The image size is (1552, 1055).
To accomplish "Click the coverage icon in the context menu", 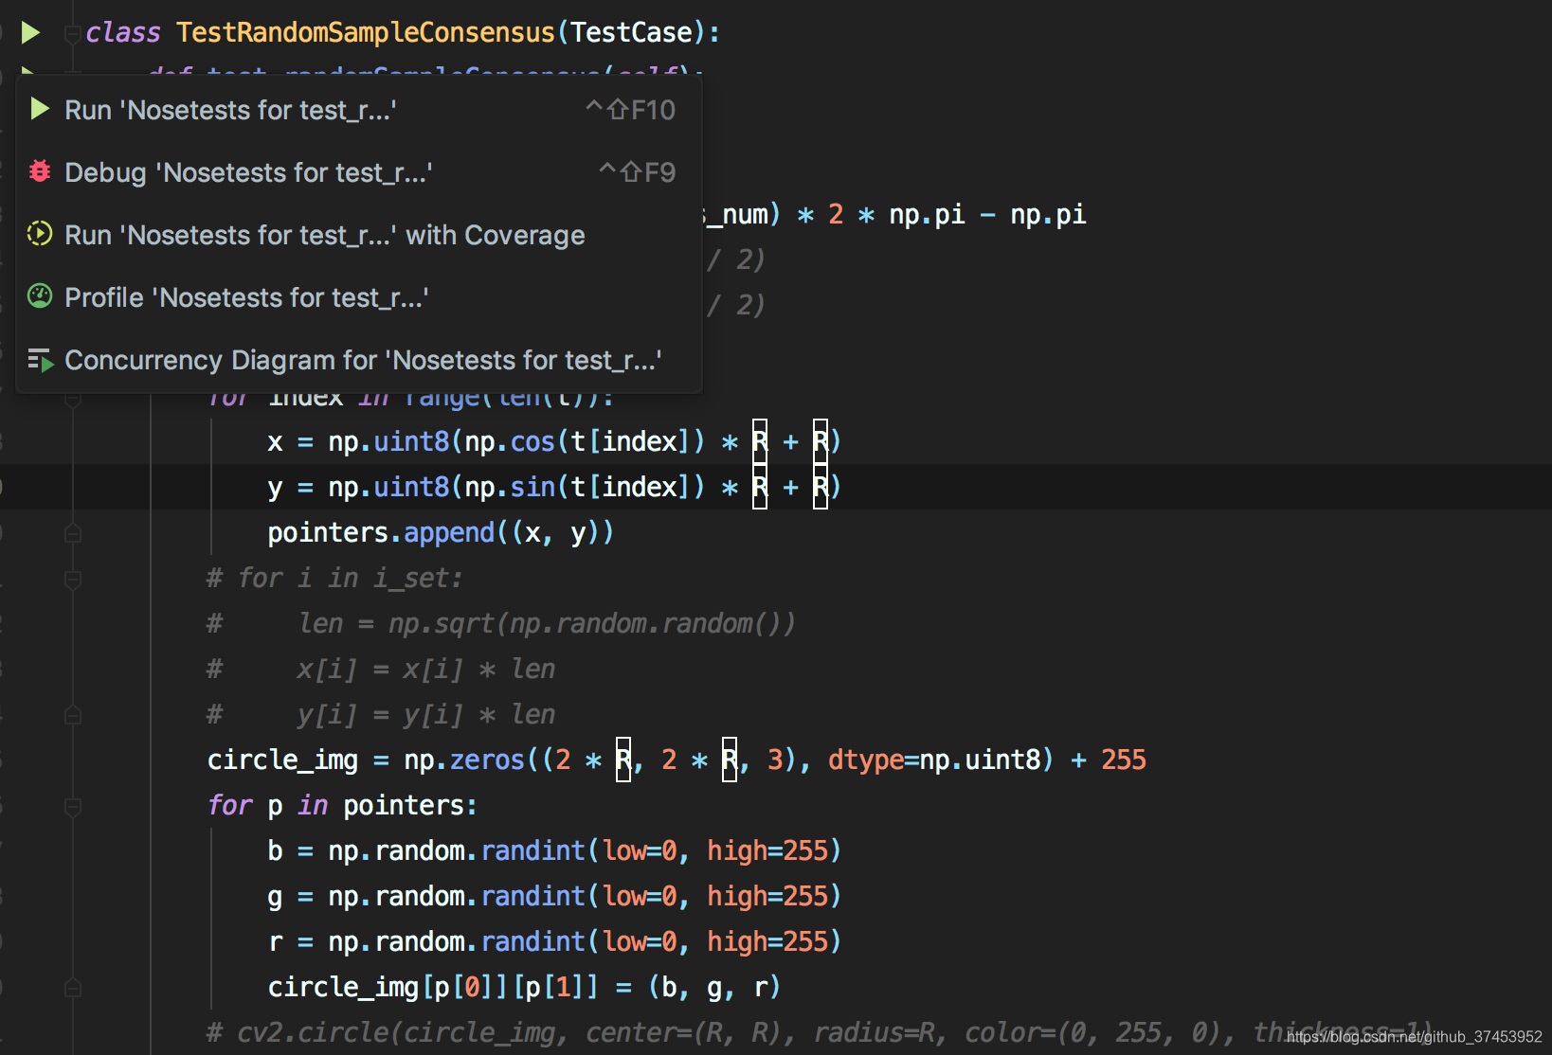I will coord(40,233).
